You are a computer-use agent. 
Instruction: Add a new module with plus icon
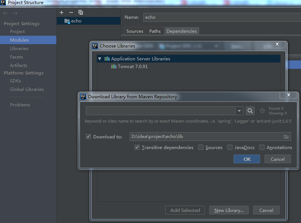(x=62, y=13)
